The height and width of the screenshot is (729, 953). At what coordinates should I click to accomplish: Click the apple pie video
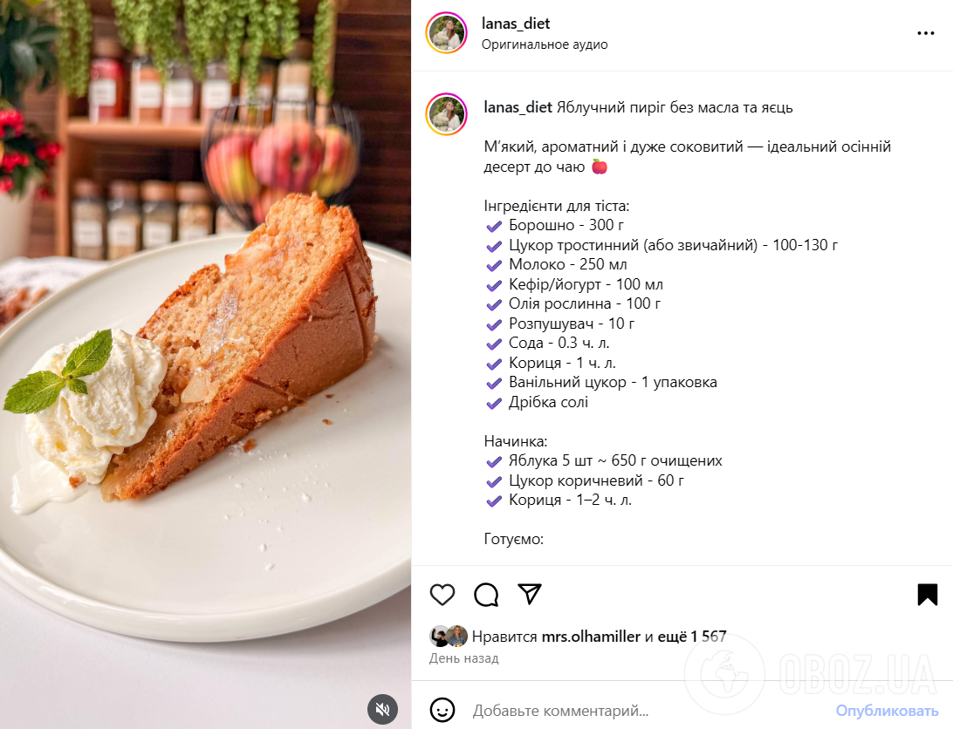tap(205, 364)
